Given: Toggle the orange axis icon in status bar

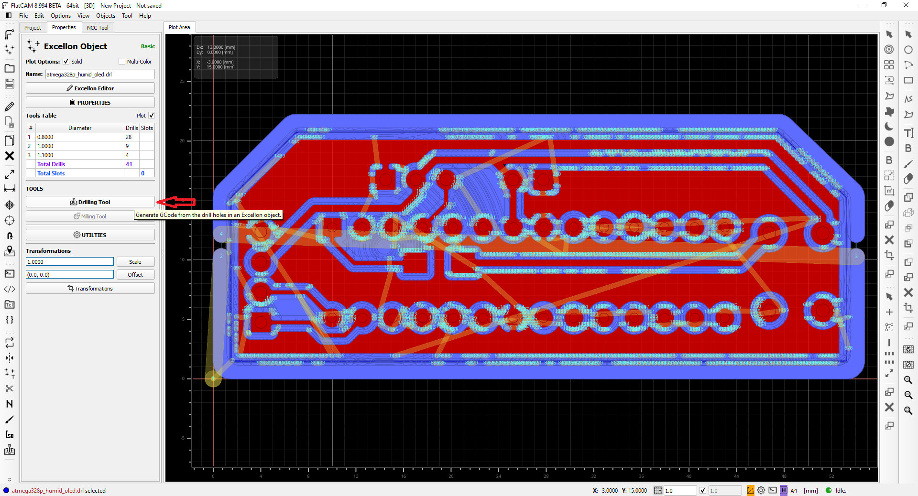Looking at the screenshot, I should [750, 490].
